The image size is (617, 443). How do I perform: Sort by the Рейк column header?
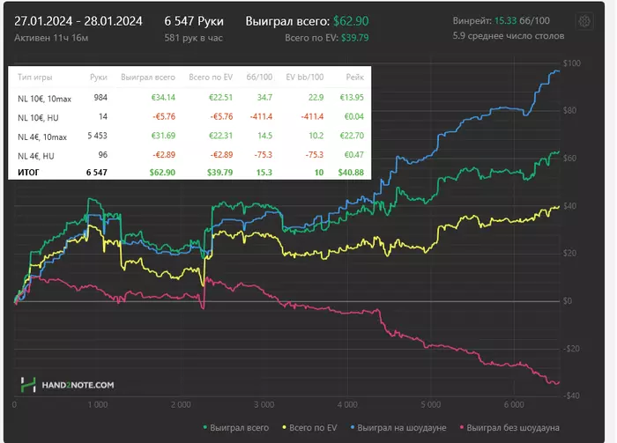[355, 78]
